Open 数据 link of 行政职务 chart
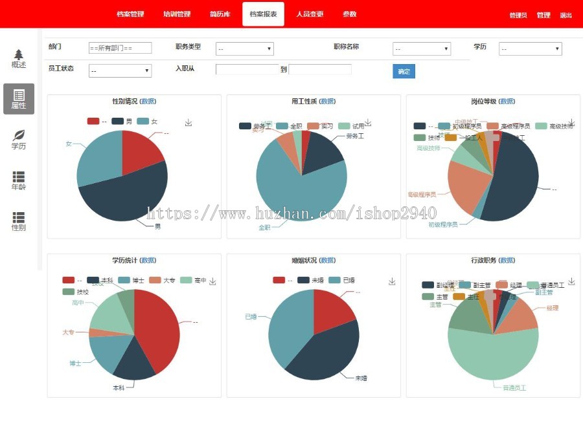 507,261
